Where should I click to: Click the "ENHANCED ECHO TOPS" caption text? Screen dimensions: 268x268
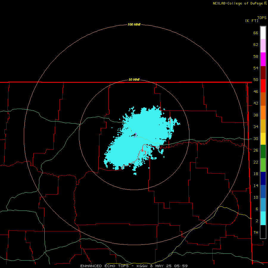click(x=105, y=266)
